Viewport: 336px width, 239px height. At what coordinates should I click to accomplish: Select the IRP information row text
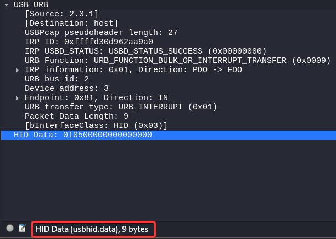(133, 69)
